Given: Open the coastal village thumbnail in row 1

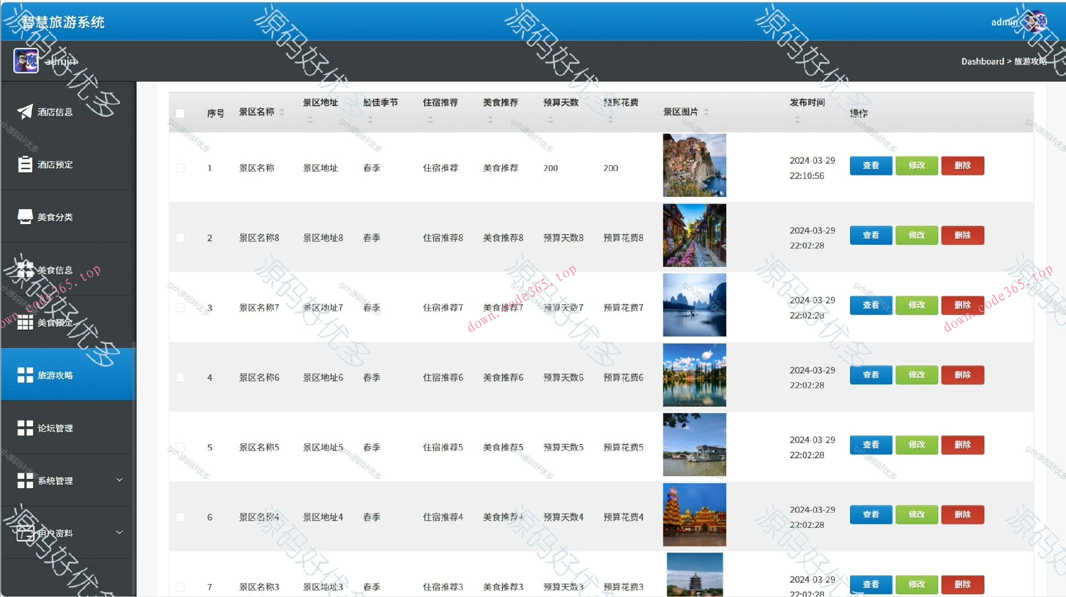Looking at the screenshot, I should [x=695, y=165].
